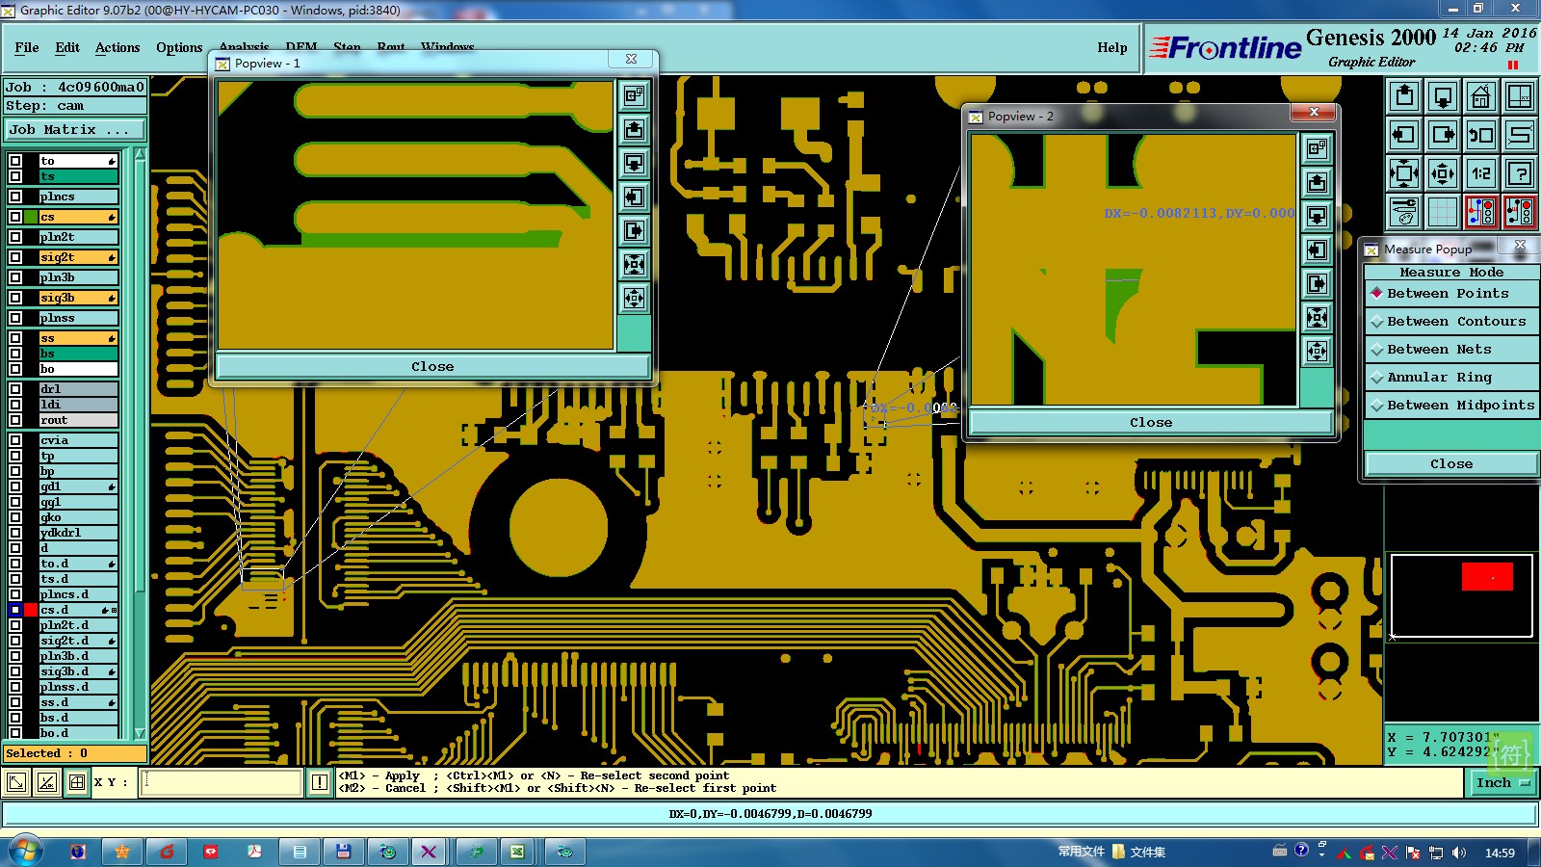Open the Inch units dropdown

point(1502,783)
